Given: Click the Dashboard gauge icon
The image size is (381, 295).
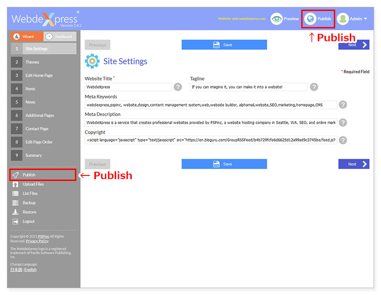Looking at the screenshot, I should click(49, 36).
